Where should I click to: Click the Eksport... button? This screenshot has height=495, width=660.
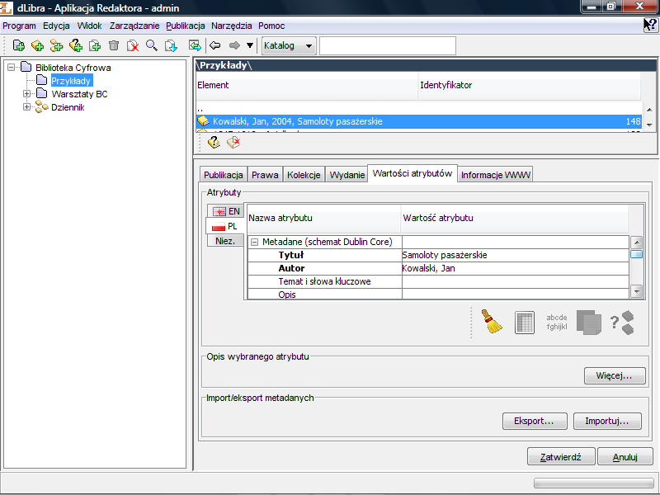click(x=535, y=421)
